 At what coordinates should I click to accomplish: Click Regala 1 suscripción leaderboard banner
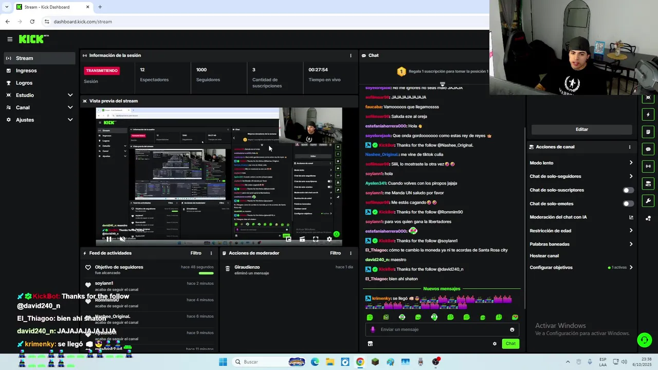[x=442, y=71]
